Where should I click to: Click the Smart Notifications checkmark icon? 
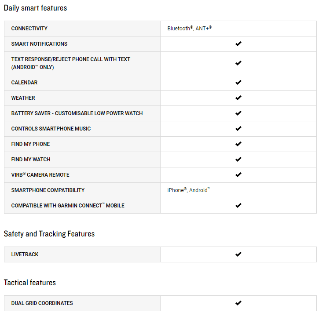coord(238,44)
